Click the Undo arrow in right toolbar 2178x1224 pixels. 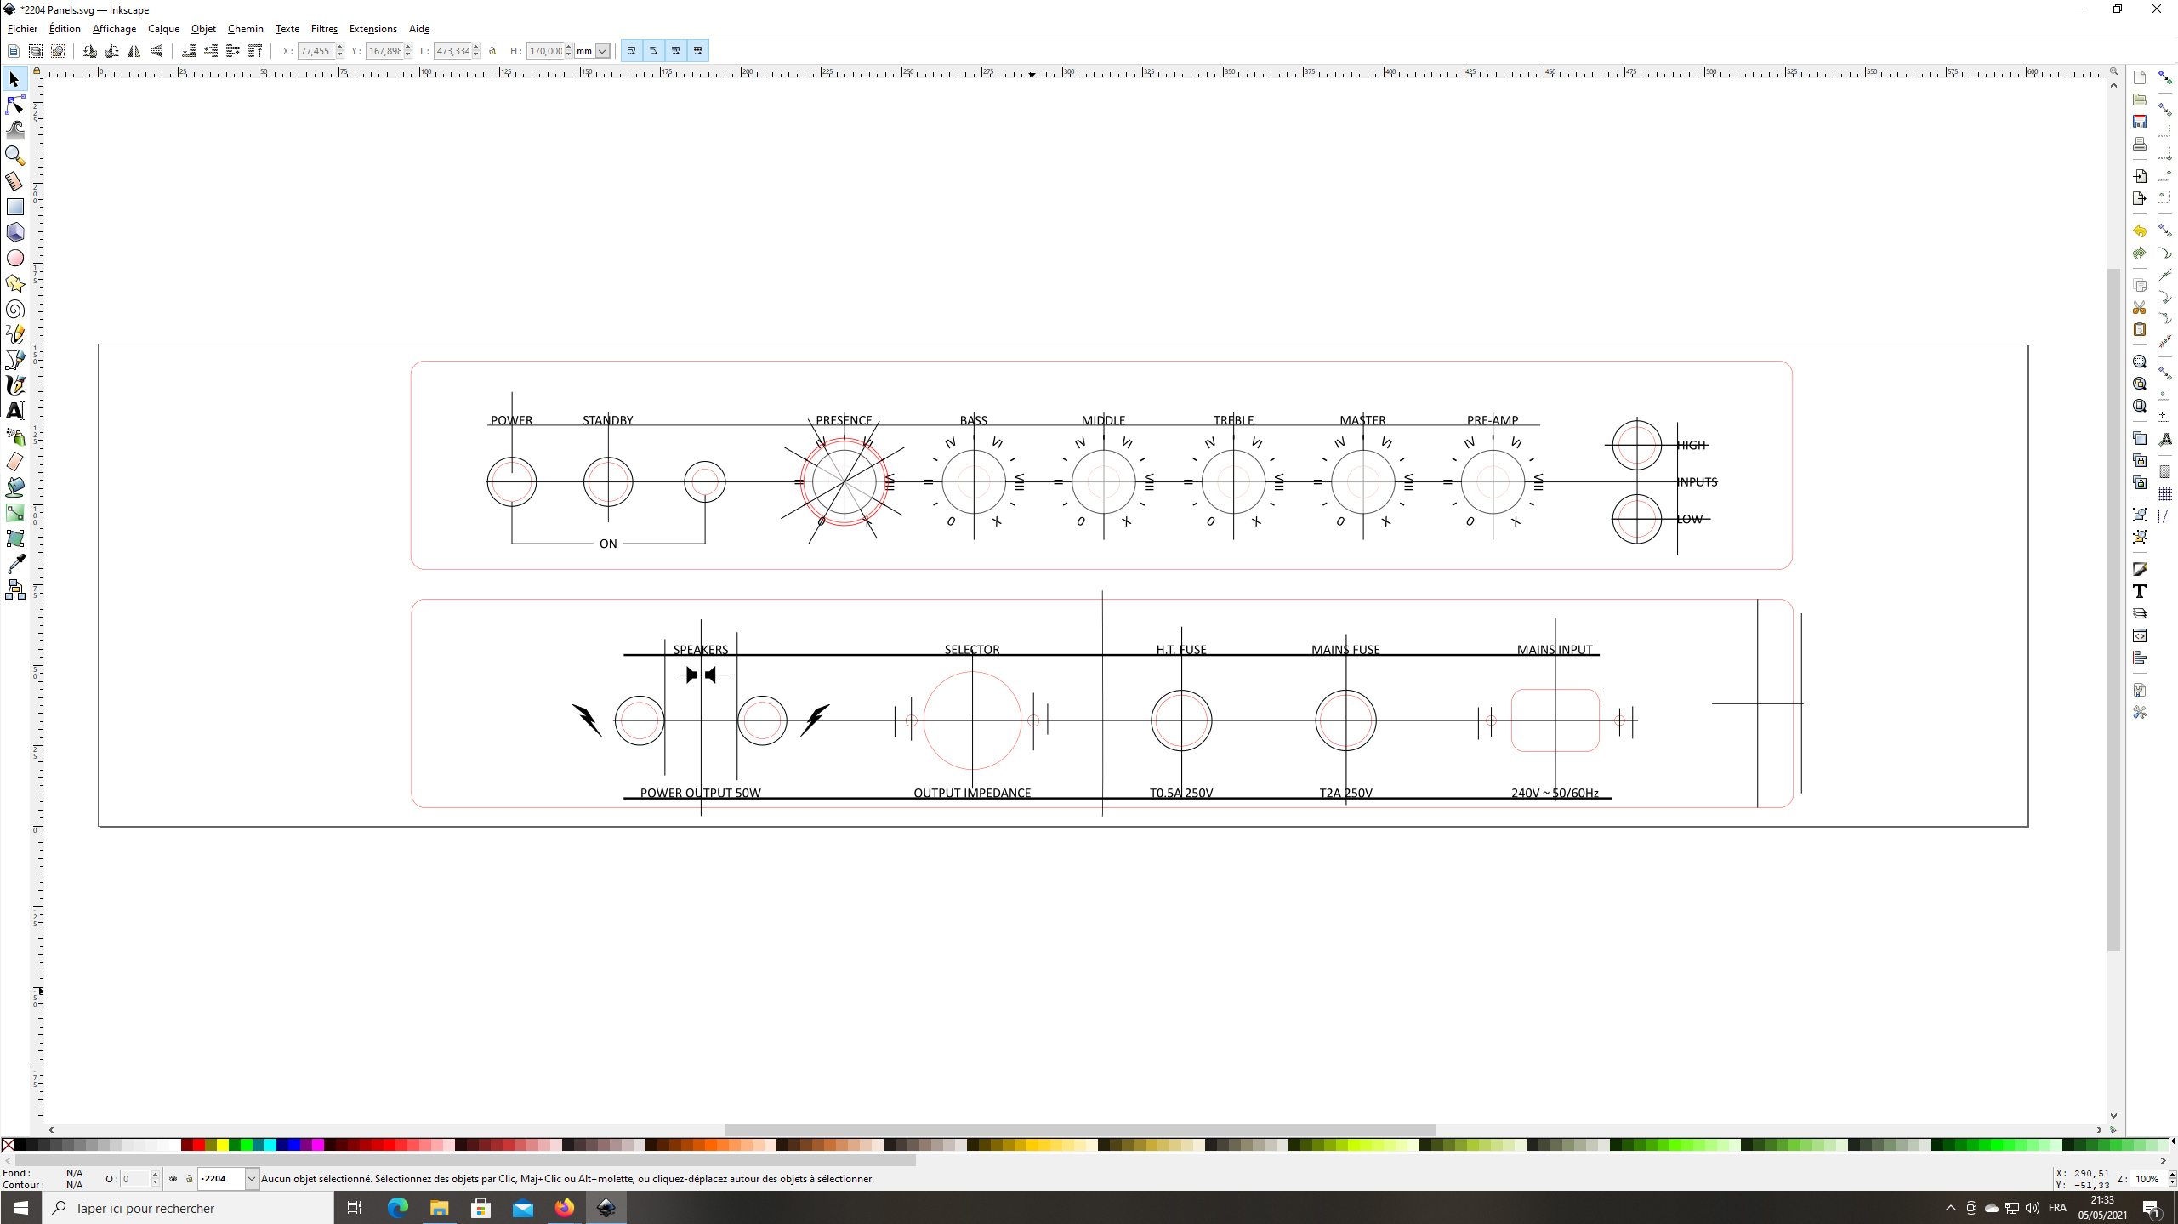[x=2140, y=231]
